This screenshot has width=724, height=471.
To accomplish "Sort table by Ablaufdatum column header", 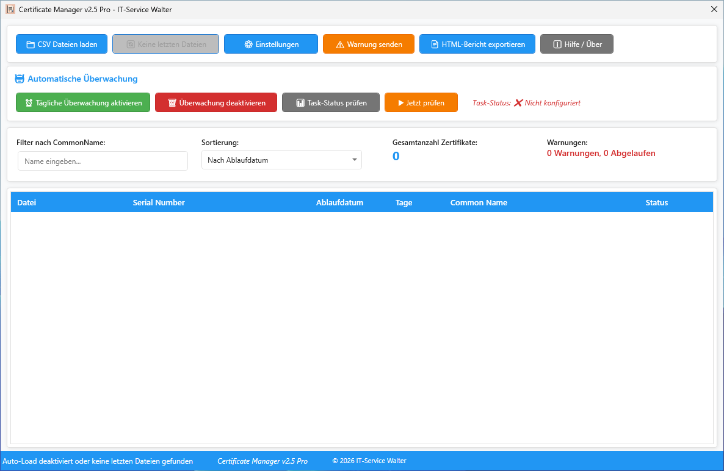I will click(339, 203).
